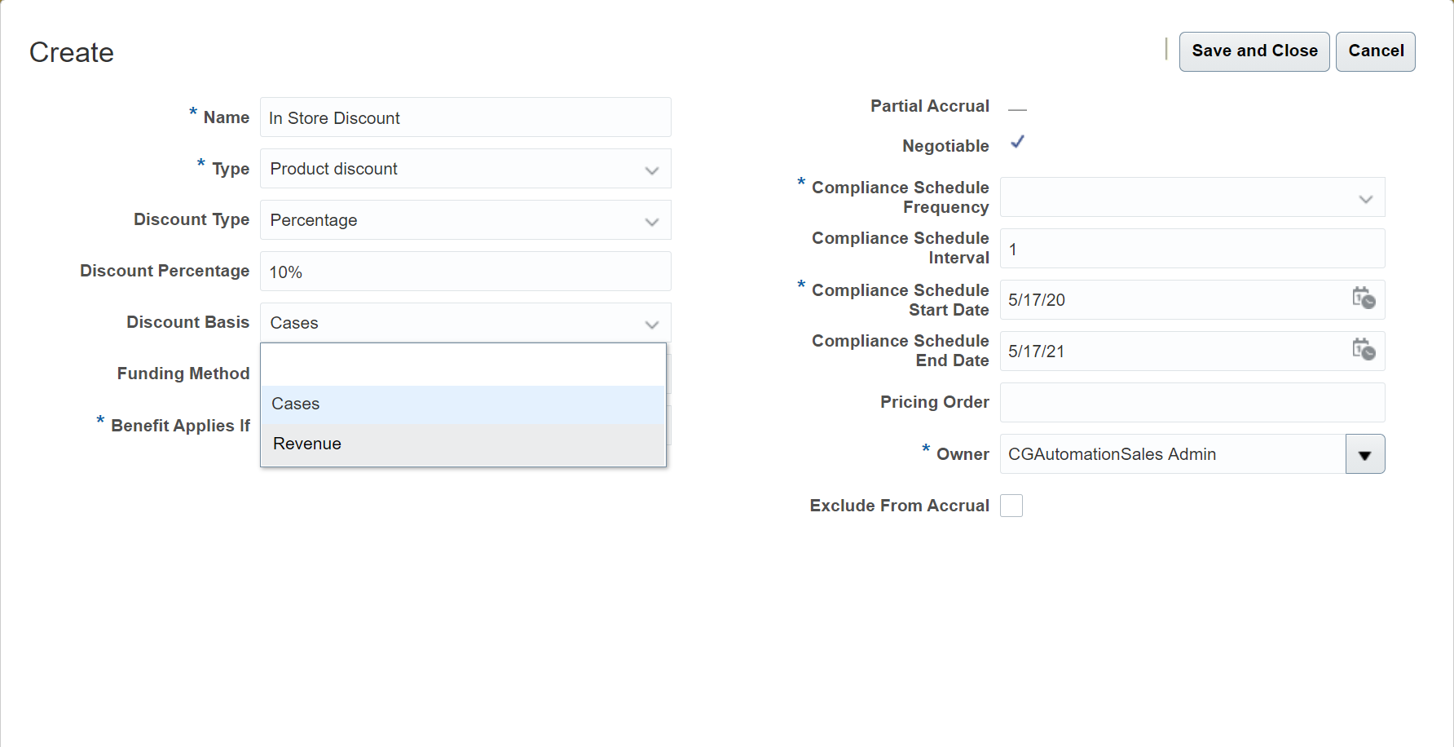Select Cases from the dropdown list
The image size is (1454, 747).
click(x=463, y=404)
